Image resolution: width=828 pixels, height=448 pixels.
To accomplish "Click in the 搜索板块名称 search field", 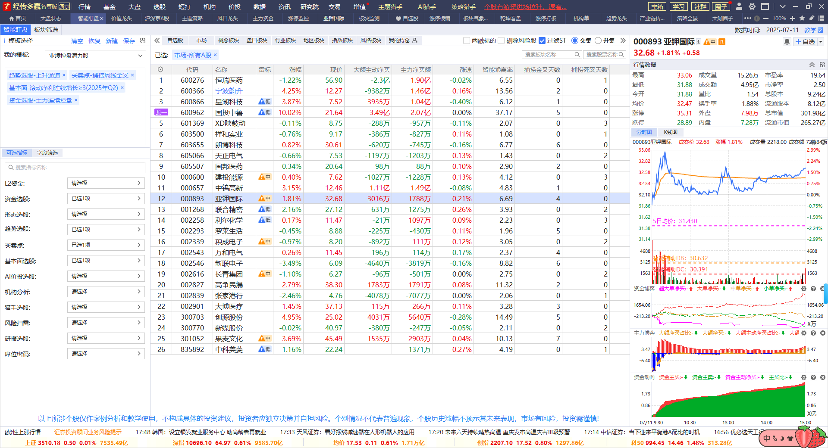I will [x=552, y=55].
